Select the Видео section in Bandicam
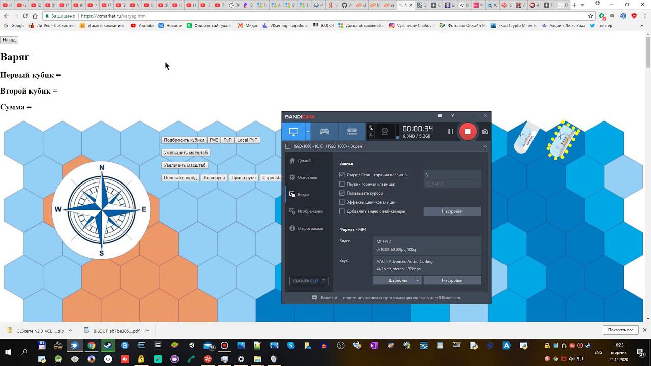651x366 pixels. click(299, 194)
